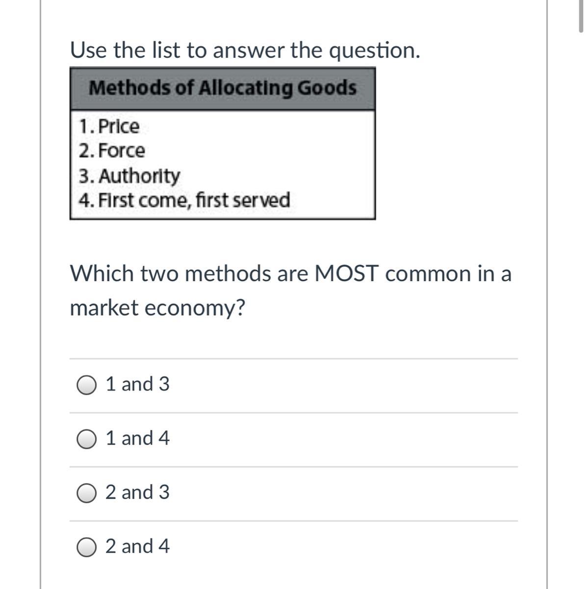This screenshot has height=589, width=588.
Task: Pick the "2 and 3" radio button
Action: 86,493
